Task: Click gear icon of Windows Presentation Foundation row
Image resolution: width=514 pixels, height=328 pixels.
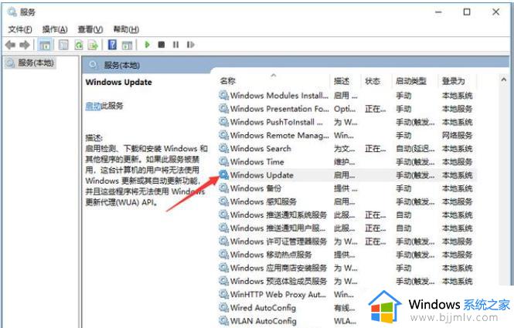Action: tap(224, 108)
